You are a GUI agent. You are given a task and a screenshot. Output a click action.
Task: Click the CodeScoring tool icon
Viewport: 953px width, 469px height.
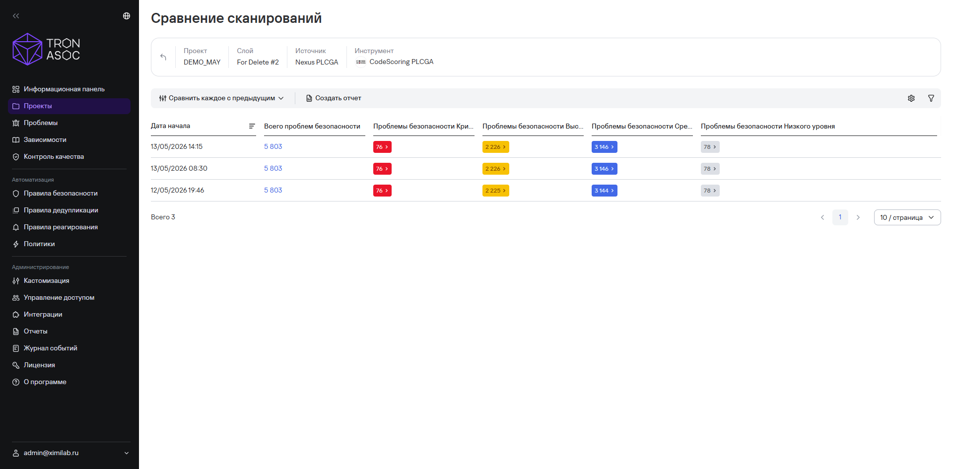pos(361,62)
